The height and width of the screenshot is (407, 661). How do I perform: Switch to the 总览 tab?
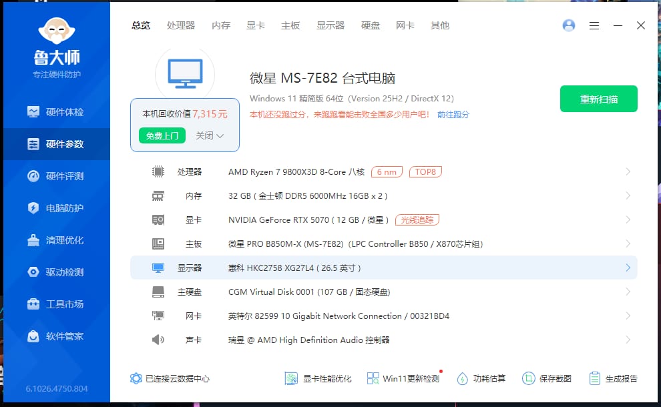point(141,25)
